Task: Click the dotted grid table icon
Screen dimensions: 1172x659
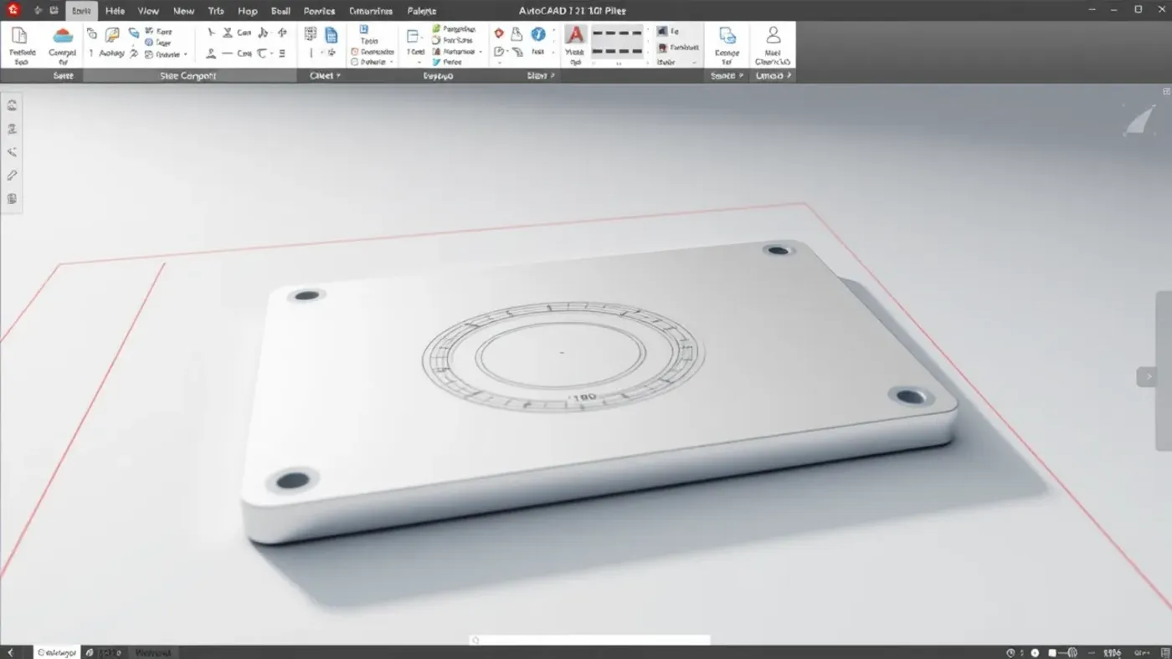Action: point(311,33)
